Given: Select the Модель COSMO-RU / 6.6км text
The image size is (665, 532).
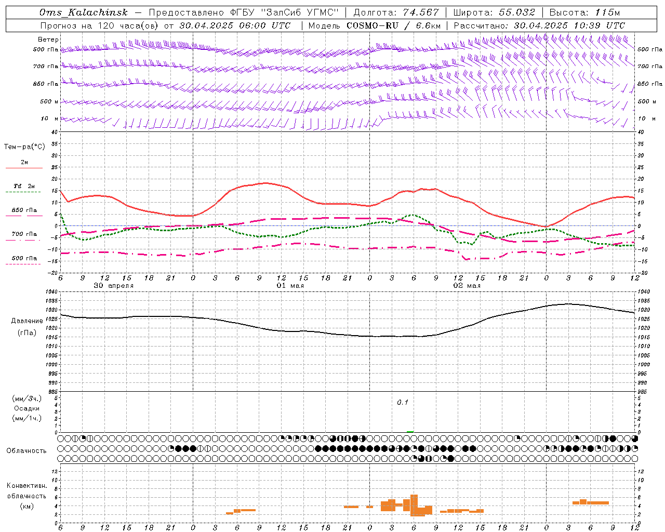Looking at the screenshot, I should [x=375, y=25].
